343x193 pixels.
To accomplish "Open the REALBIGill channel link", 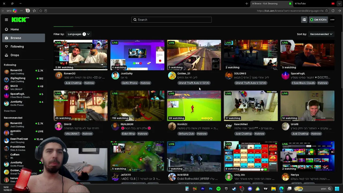I will click(x=127, y=124).
